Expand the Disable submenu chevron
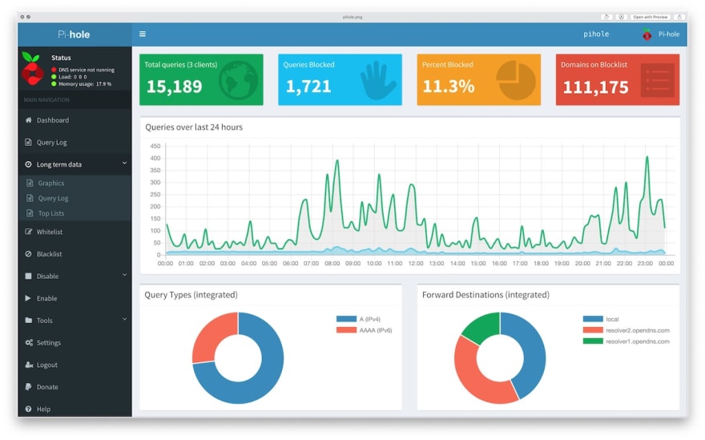Screen dimensions: 705x440 tap(124, 276)
